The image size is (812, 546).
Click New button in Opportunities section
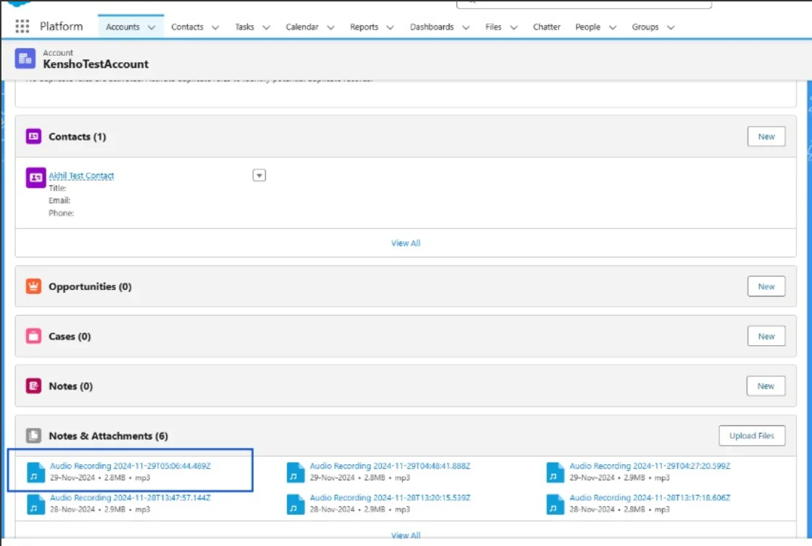coord(766,286)
